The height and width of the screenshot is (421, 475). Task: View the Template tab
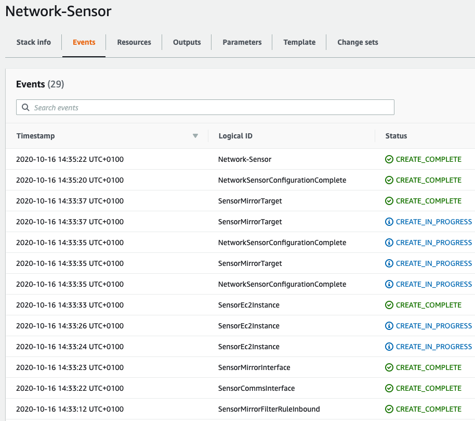(299, 42)
